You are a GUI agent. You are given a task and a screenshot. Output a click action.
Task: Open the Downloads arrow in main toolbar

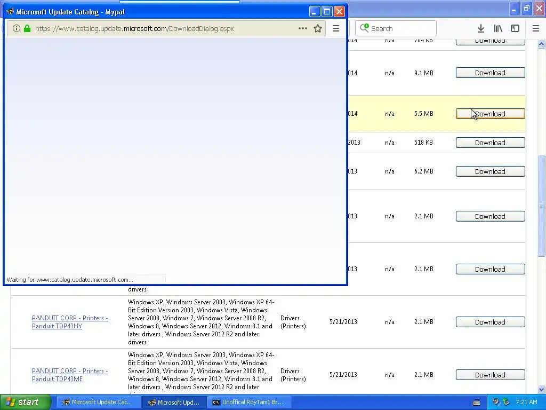coord(481,29)
